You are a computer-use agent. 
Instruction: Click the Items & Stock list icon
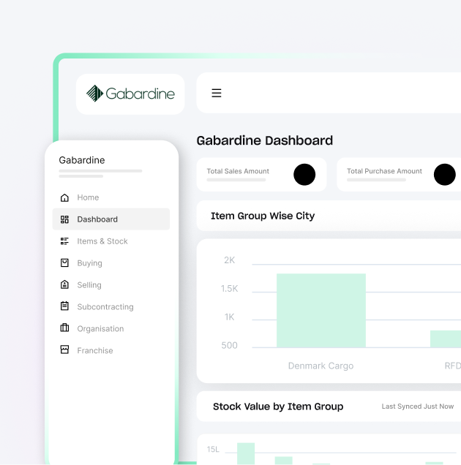tap(64, 241)
